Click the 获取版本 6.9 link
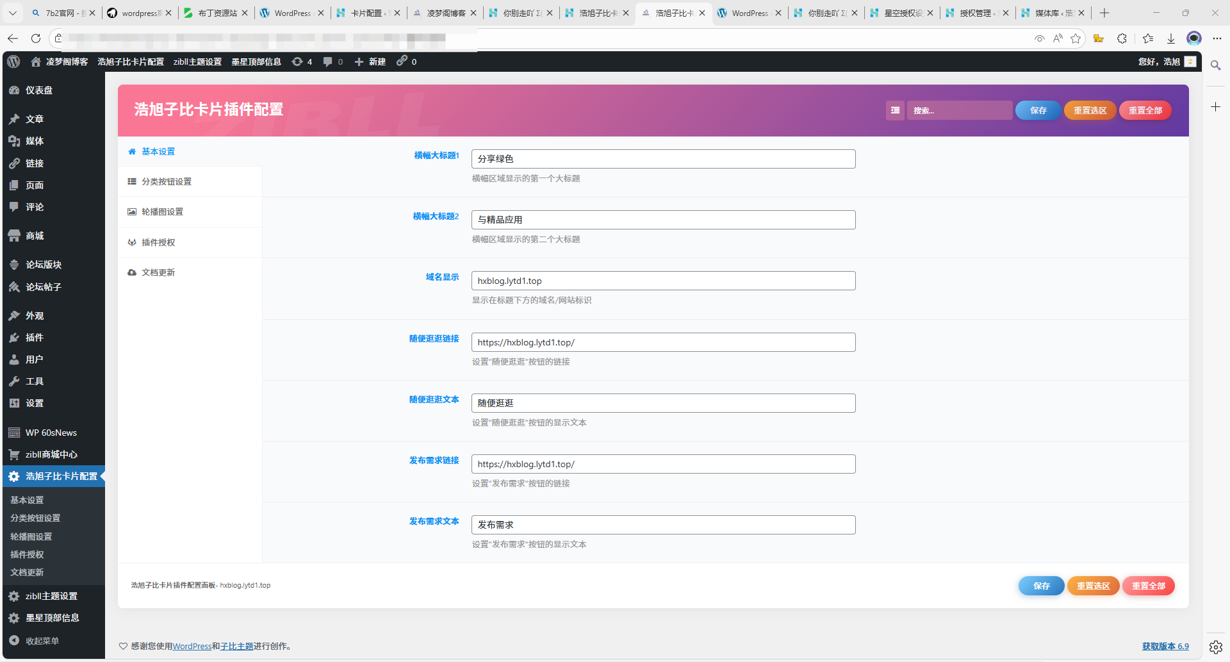The height and width of the screenshot is (662, 1230). click(1165, 646)
